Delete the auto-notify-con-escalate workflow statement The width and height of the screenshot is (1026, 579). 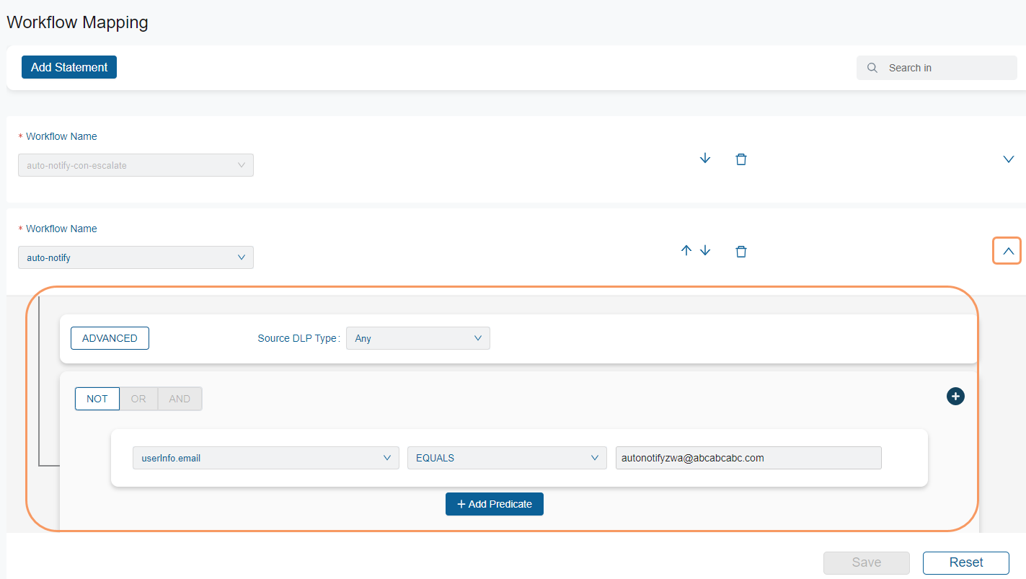(740, 159)
